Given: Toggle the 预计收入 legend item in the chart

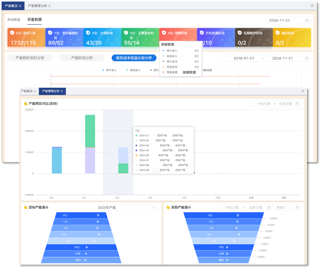Looking at the screenshot, I should click(109, 70).
